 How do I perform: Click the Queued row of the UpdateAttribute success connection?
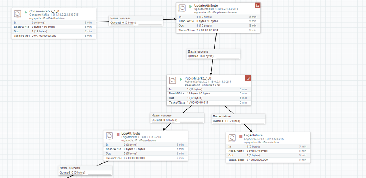pos(214,56)
